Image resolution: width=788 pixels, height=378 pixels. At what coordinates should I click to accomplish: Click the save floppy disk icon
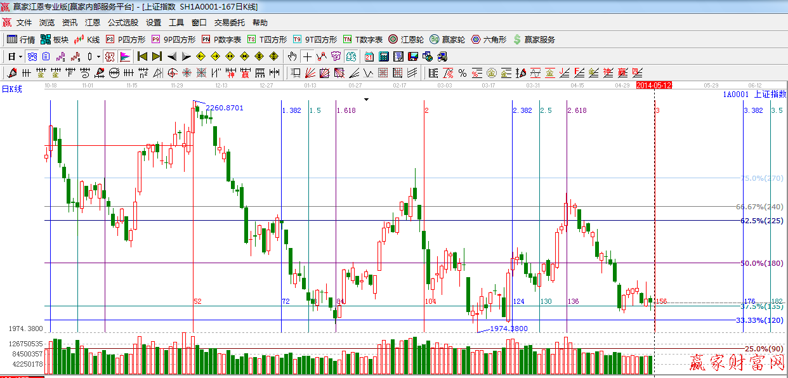click(x=414, y=56)
